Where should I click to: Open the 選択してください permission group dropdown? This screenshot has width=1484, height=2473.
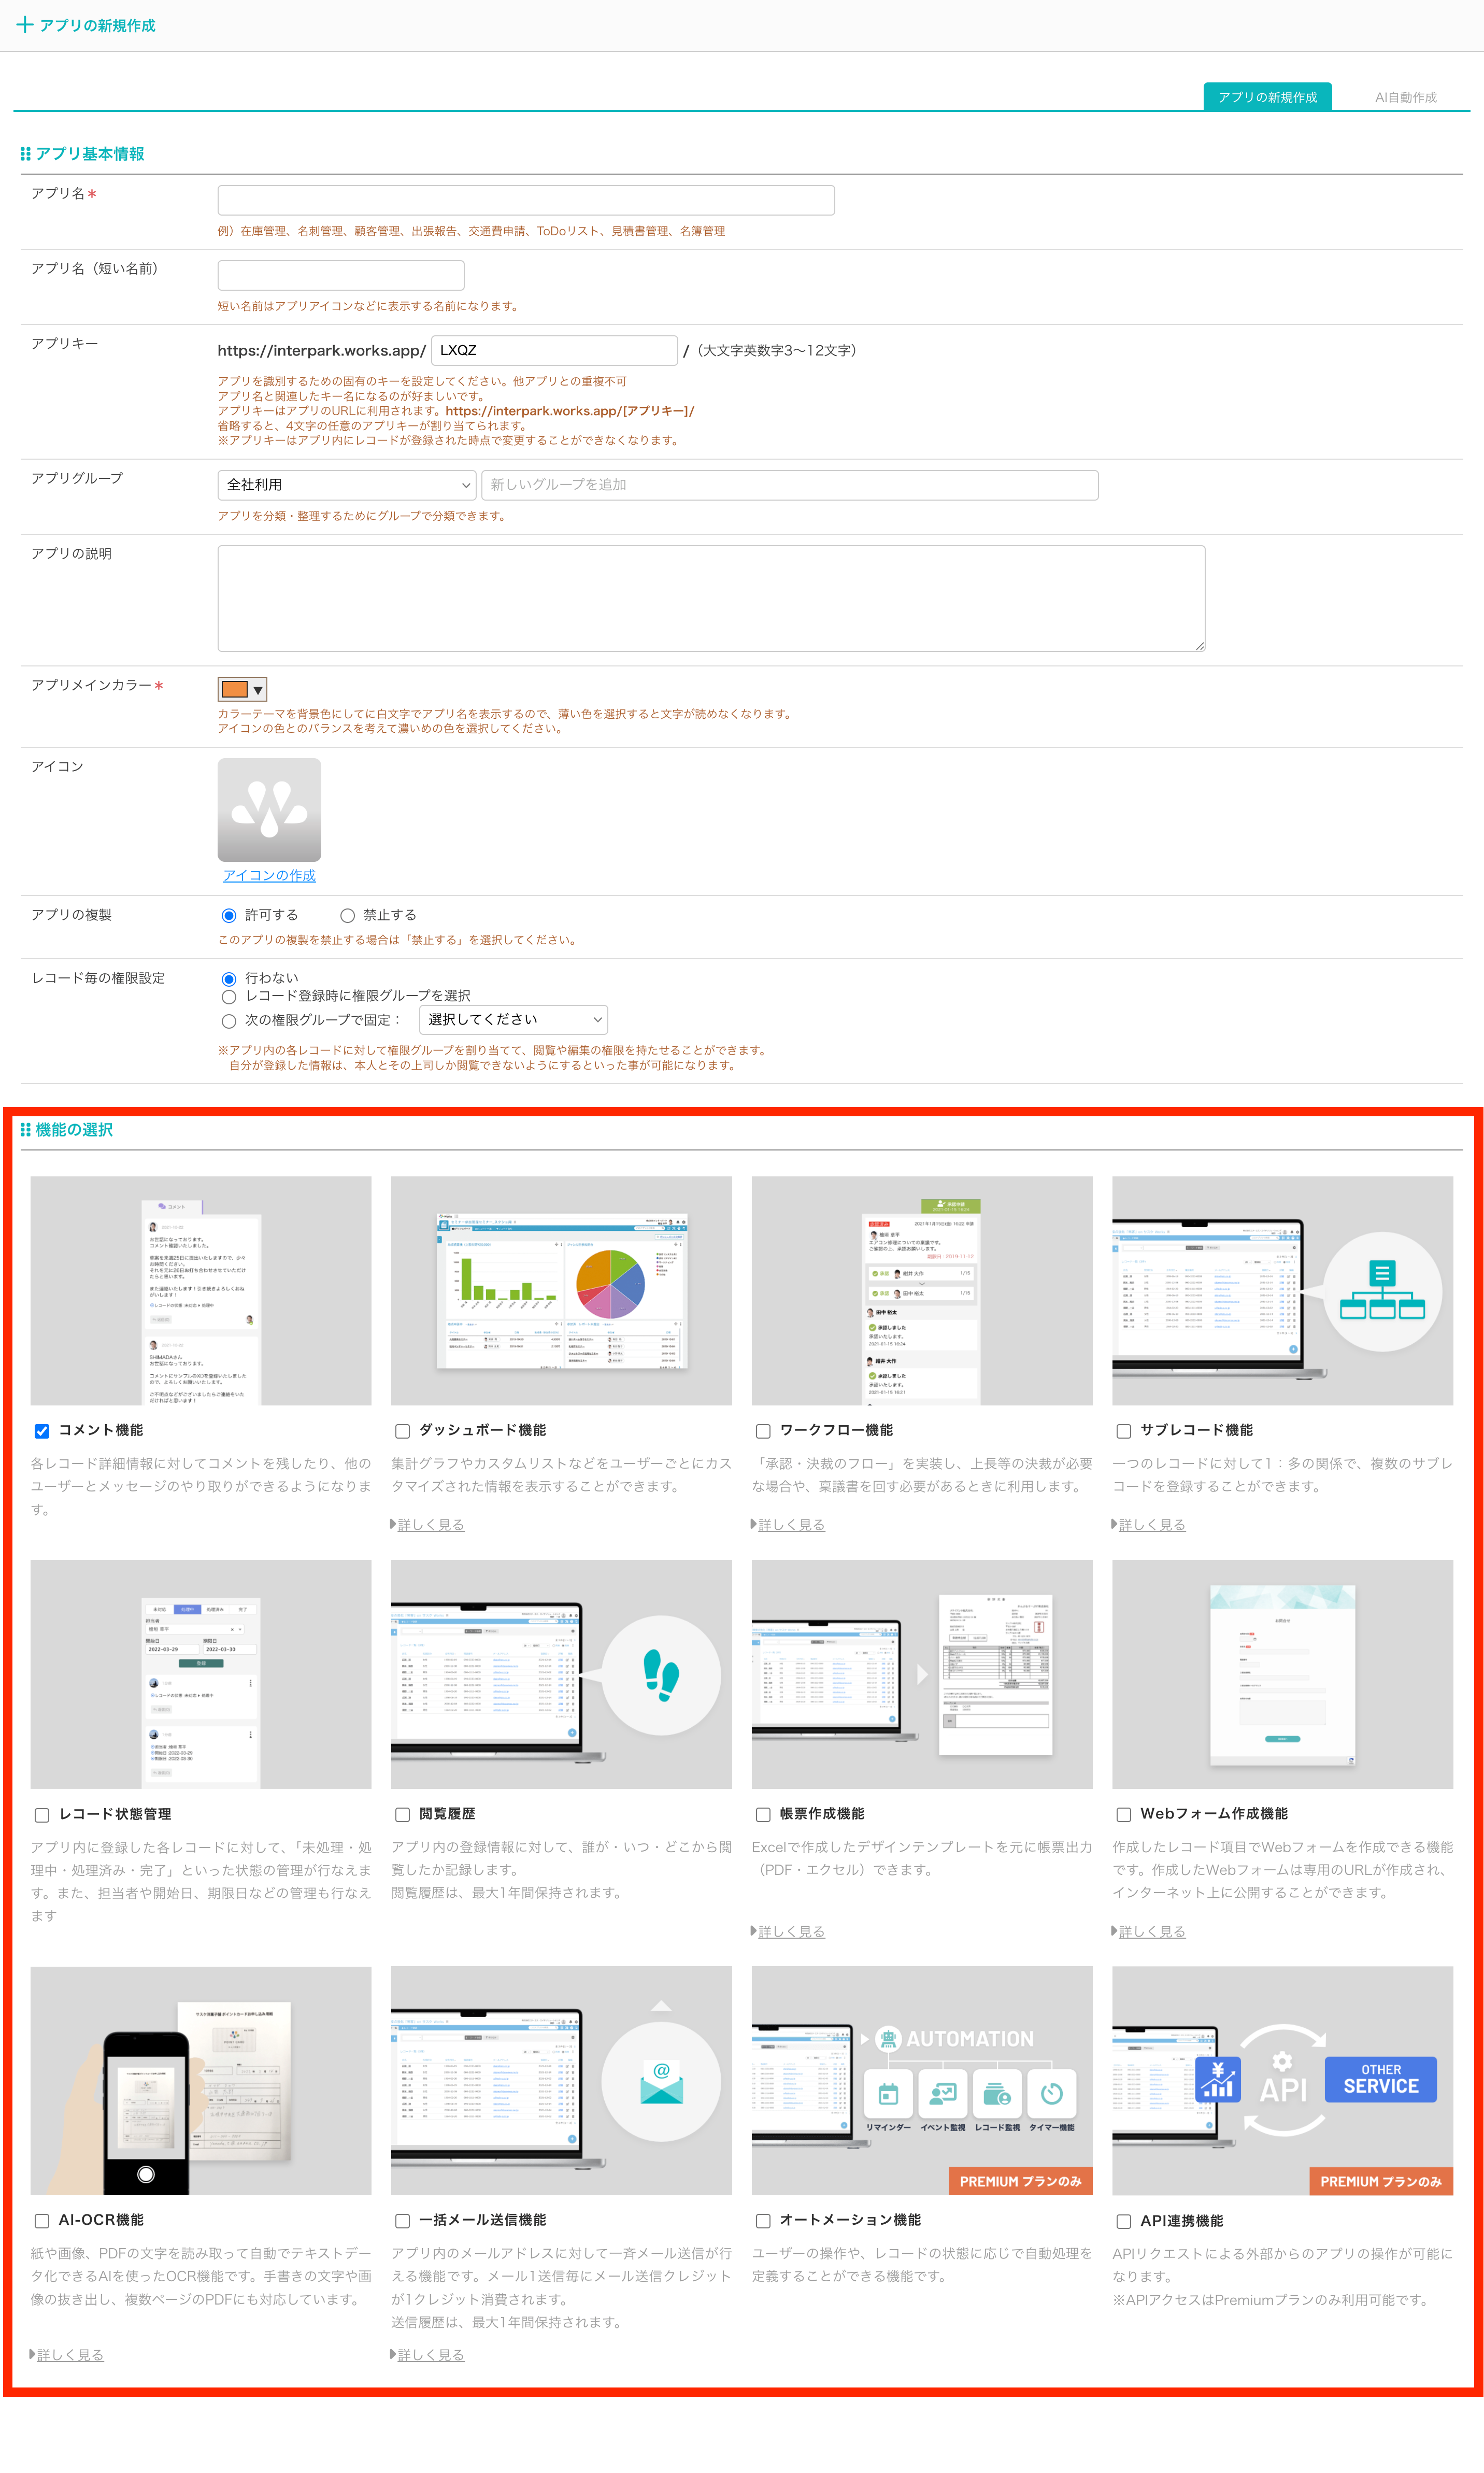(x=513, y=1020)
